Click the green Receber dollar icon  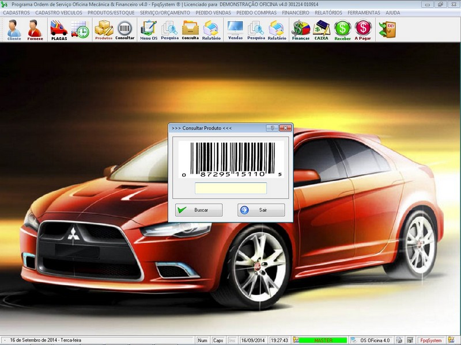click(342, 30)
